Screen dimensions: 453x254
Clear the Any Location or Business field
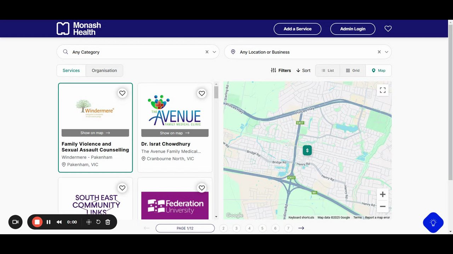379,52
